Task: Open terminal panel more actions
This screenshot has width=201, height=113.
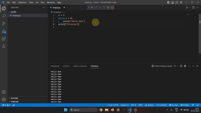Action: click(189, 66)
